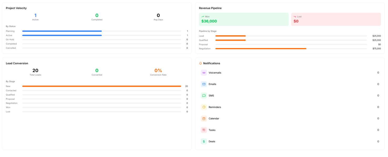Screen dimensions: 388x157
Task: Click the Tasks checklist icon
Action: click(x=204, y=130)
